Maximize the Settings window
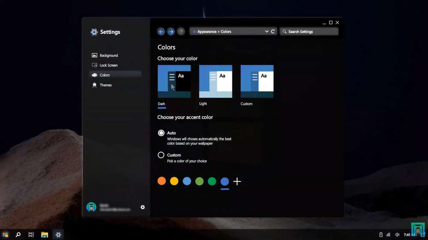The width and height of the screenshot is (428, 240). coord(331,23)
